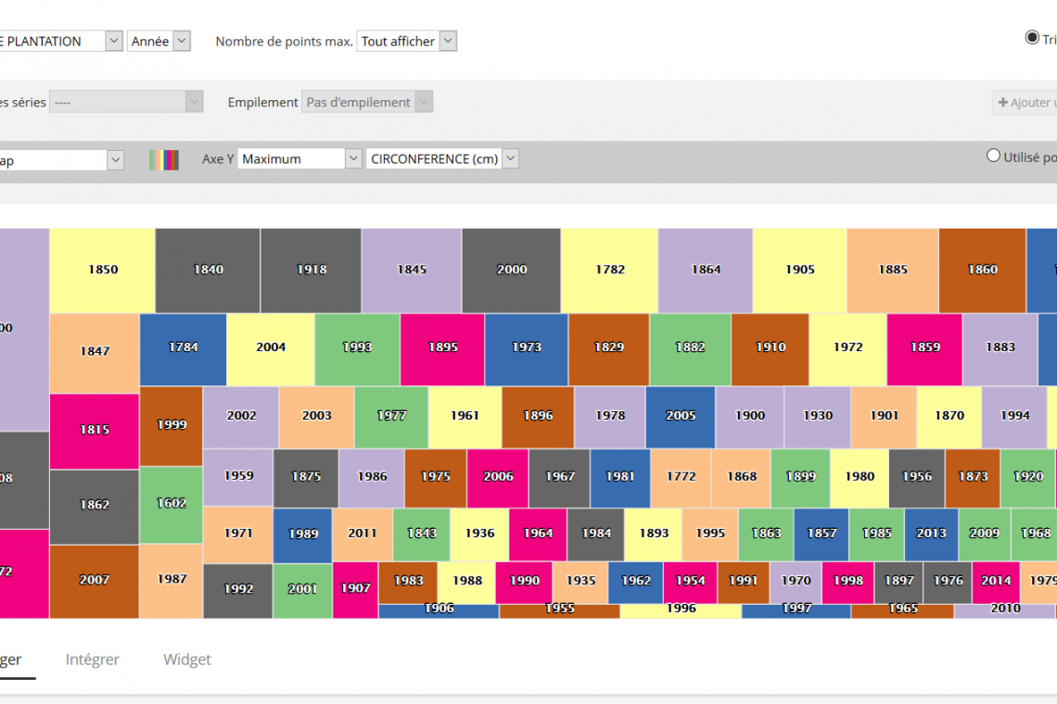
Task: Expand the 'CIRCONFERENCE (cm)' field dropdown
Action: click(x=442, y=158)
